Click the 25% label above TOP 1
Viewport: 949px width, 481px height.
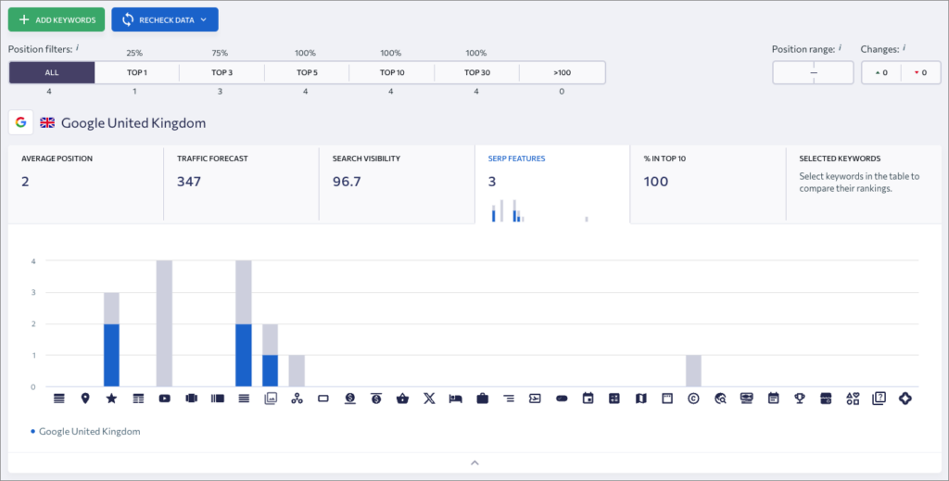point(134,53)
